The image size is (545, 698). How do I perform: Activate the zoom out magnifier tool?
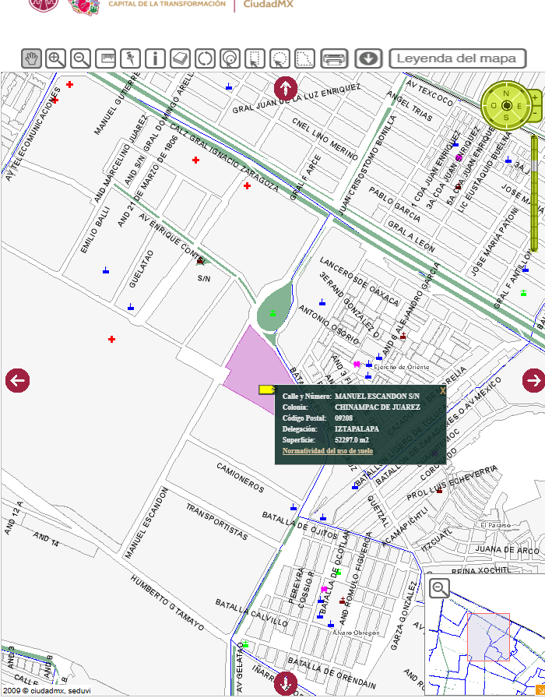[81, 58]
